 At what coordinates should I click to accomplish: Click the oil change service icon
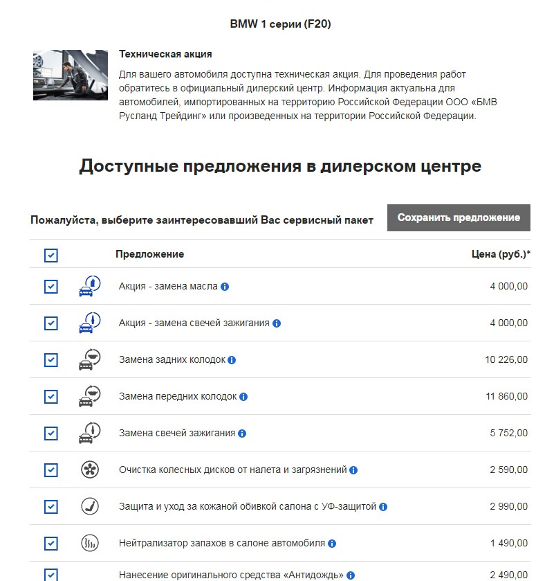coord(90,286)
